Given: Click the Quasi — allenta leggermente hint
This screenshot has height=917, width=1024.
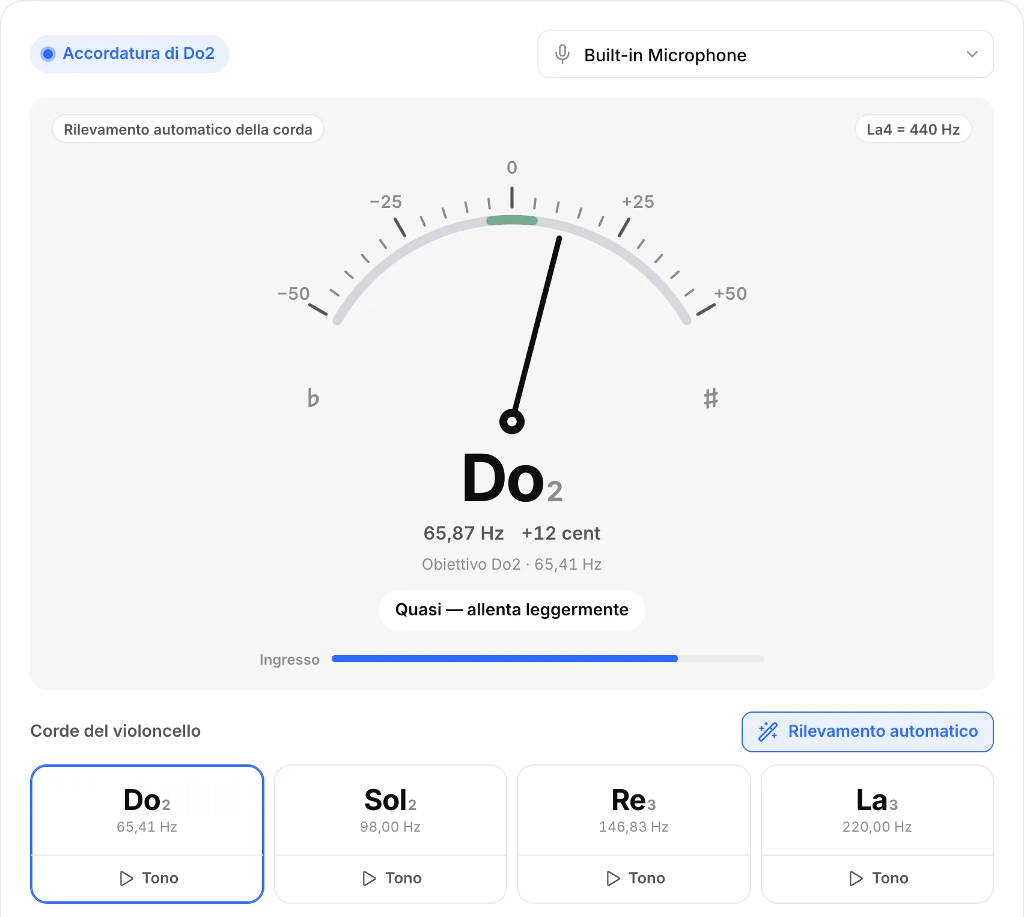Looking at the screenshot, I should [x=512, y=610].
